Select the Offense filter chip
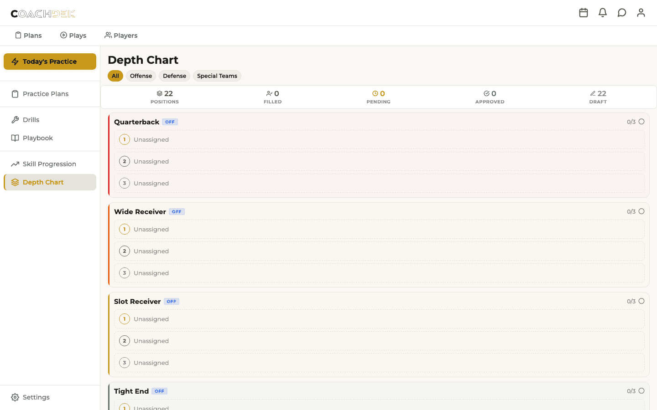 (x=141, y=76)
